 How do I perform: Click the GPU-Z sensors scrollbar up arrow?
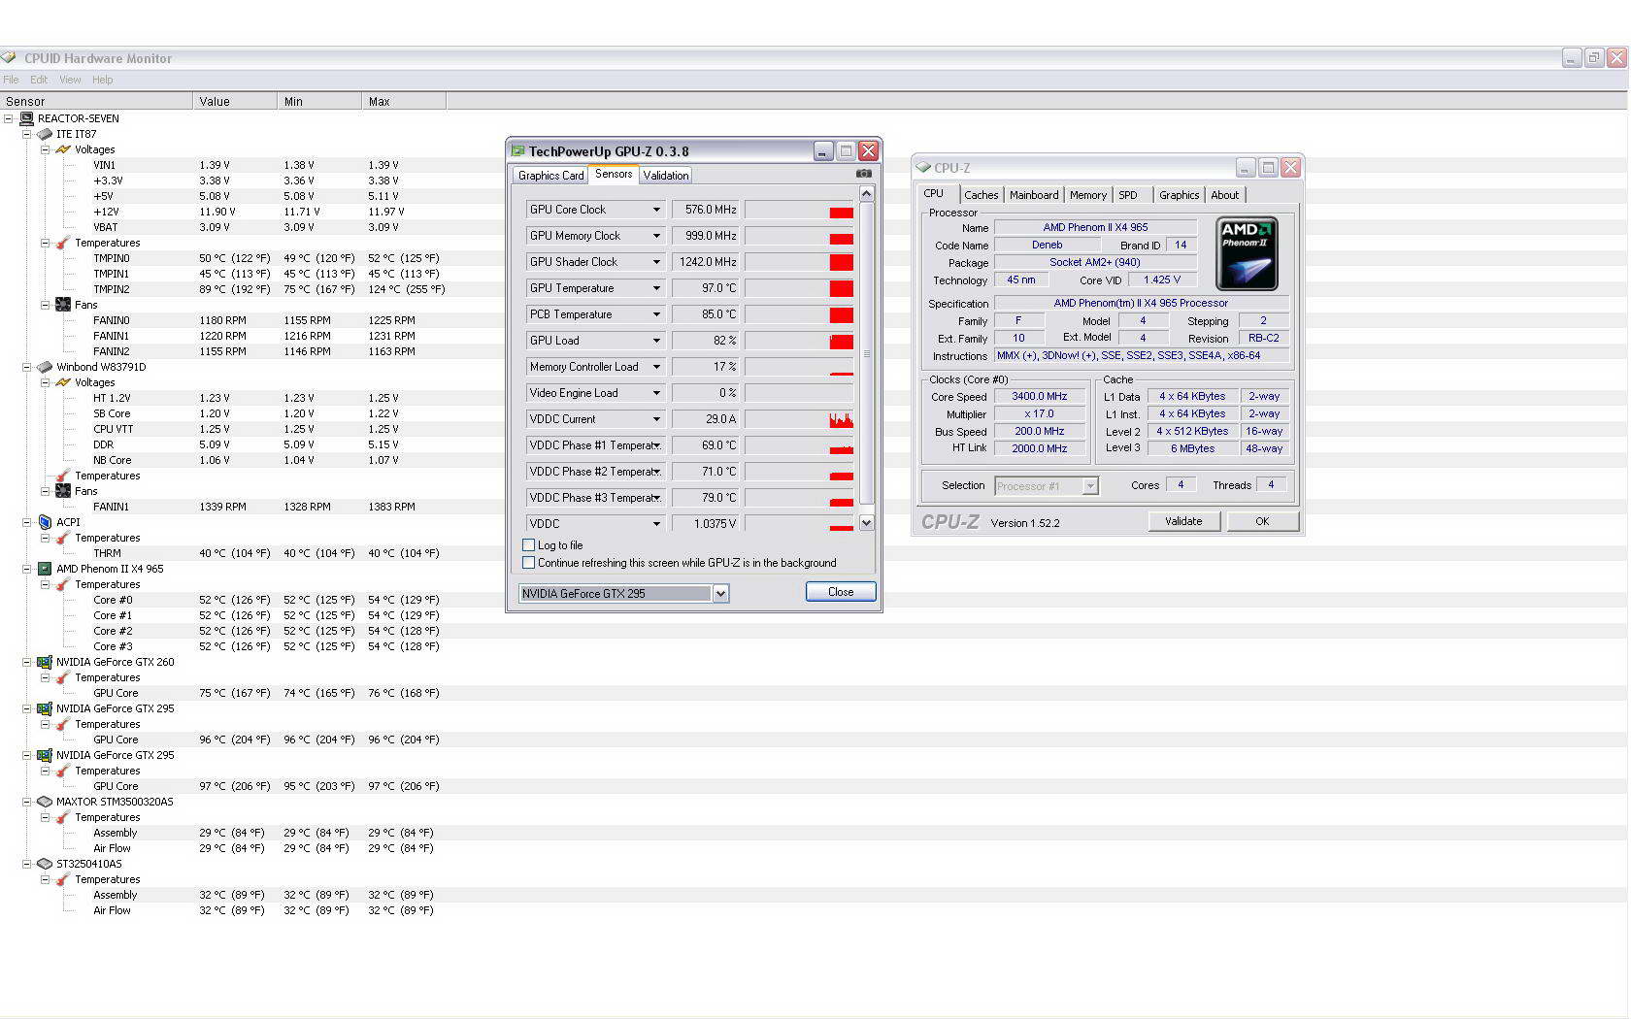866,194
